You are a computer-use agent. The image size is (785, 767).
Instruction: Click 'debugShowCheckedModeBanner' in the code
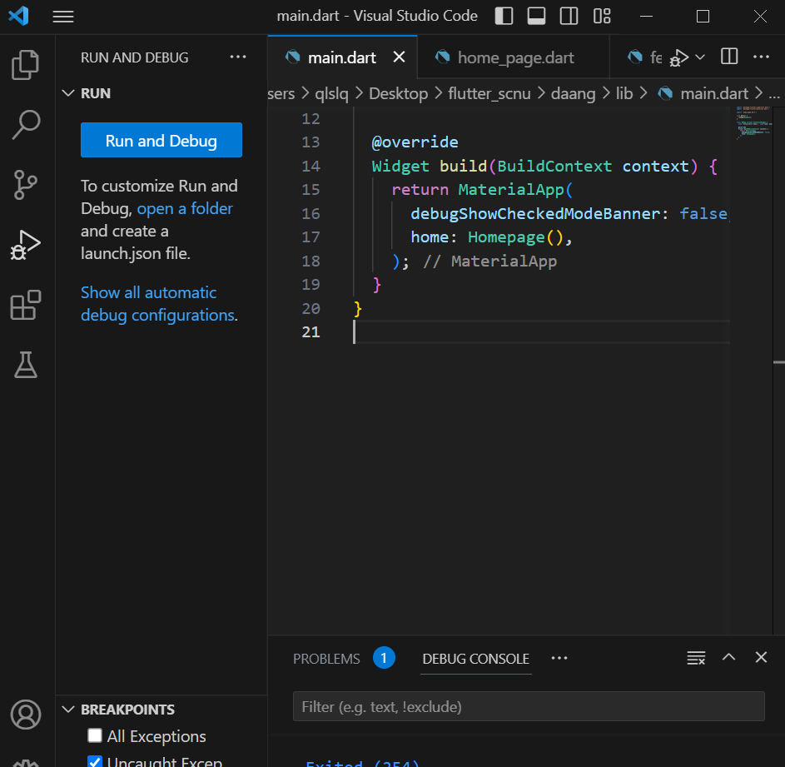(536, 213)
